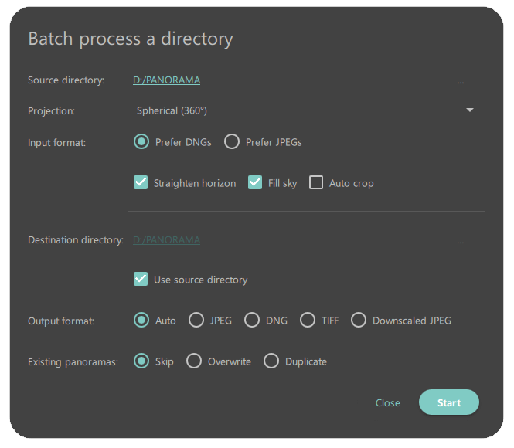Click the Destination directory: label
The image size is (514, 448).
tap(76, 240)
